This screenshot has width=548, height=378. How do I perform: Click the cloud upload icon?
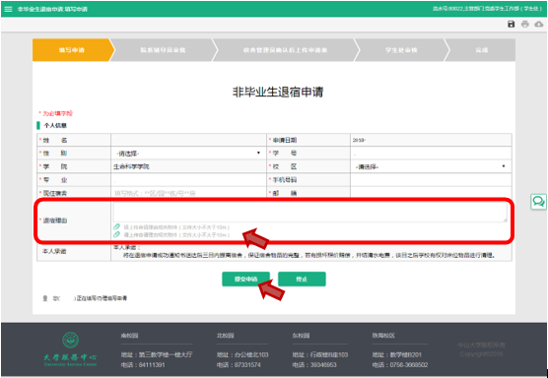pyautogui.click(x=539, y=24)
